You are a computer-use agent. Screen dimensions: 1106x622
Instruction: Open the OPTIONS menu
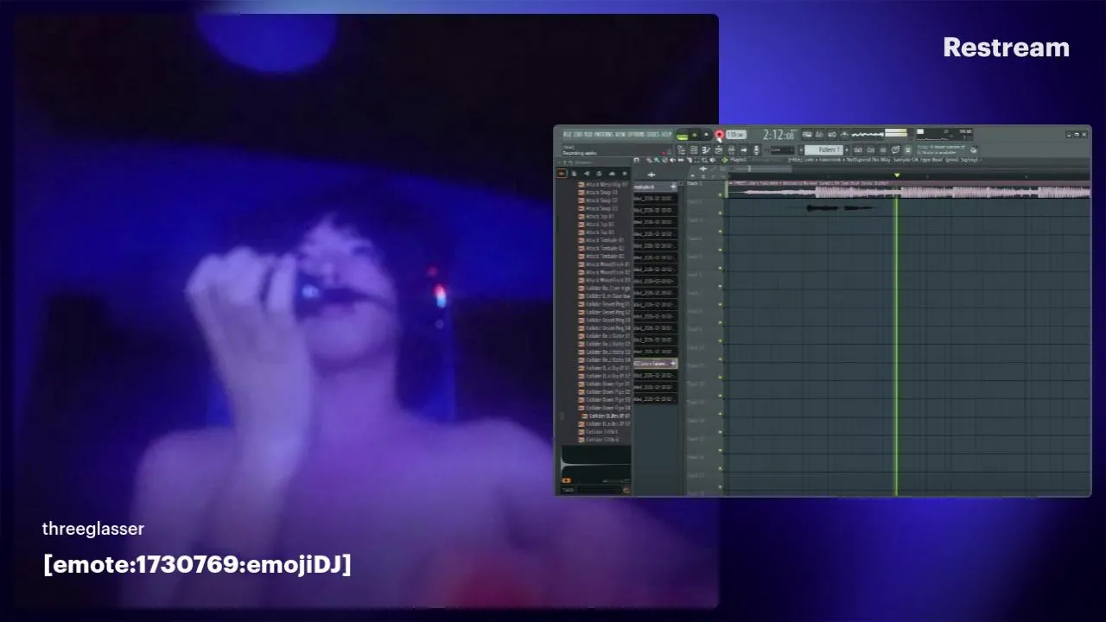pyautogui.click(x=636, y=134)
